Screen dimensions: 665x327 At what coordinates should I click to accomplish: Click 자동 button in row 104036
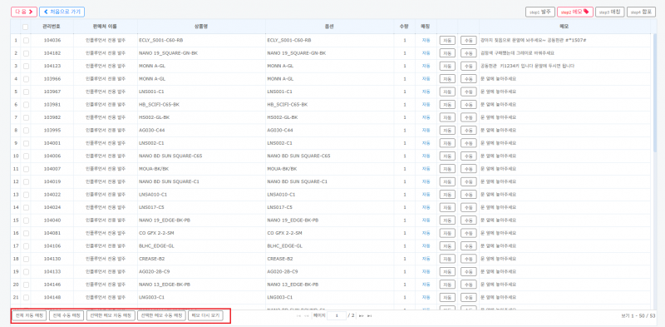pos(447,40)
